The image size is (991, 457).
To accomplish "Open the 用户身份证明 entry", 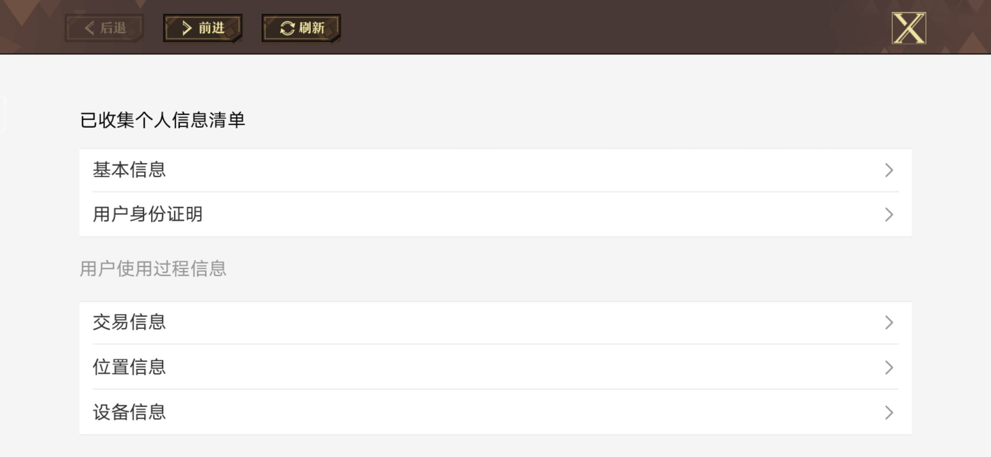I will 495,215.
